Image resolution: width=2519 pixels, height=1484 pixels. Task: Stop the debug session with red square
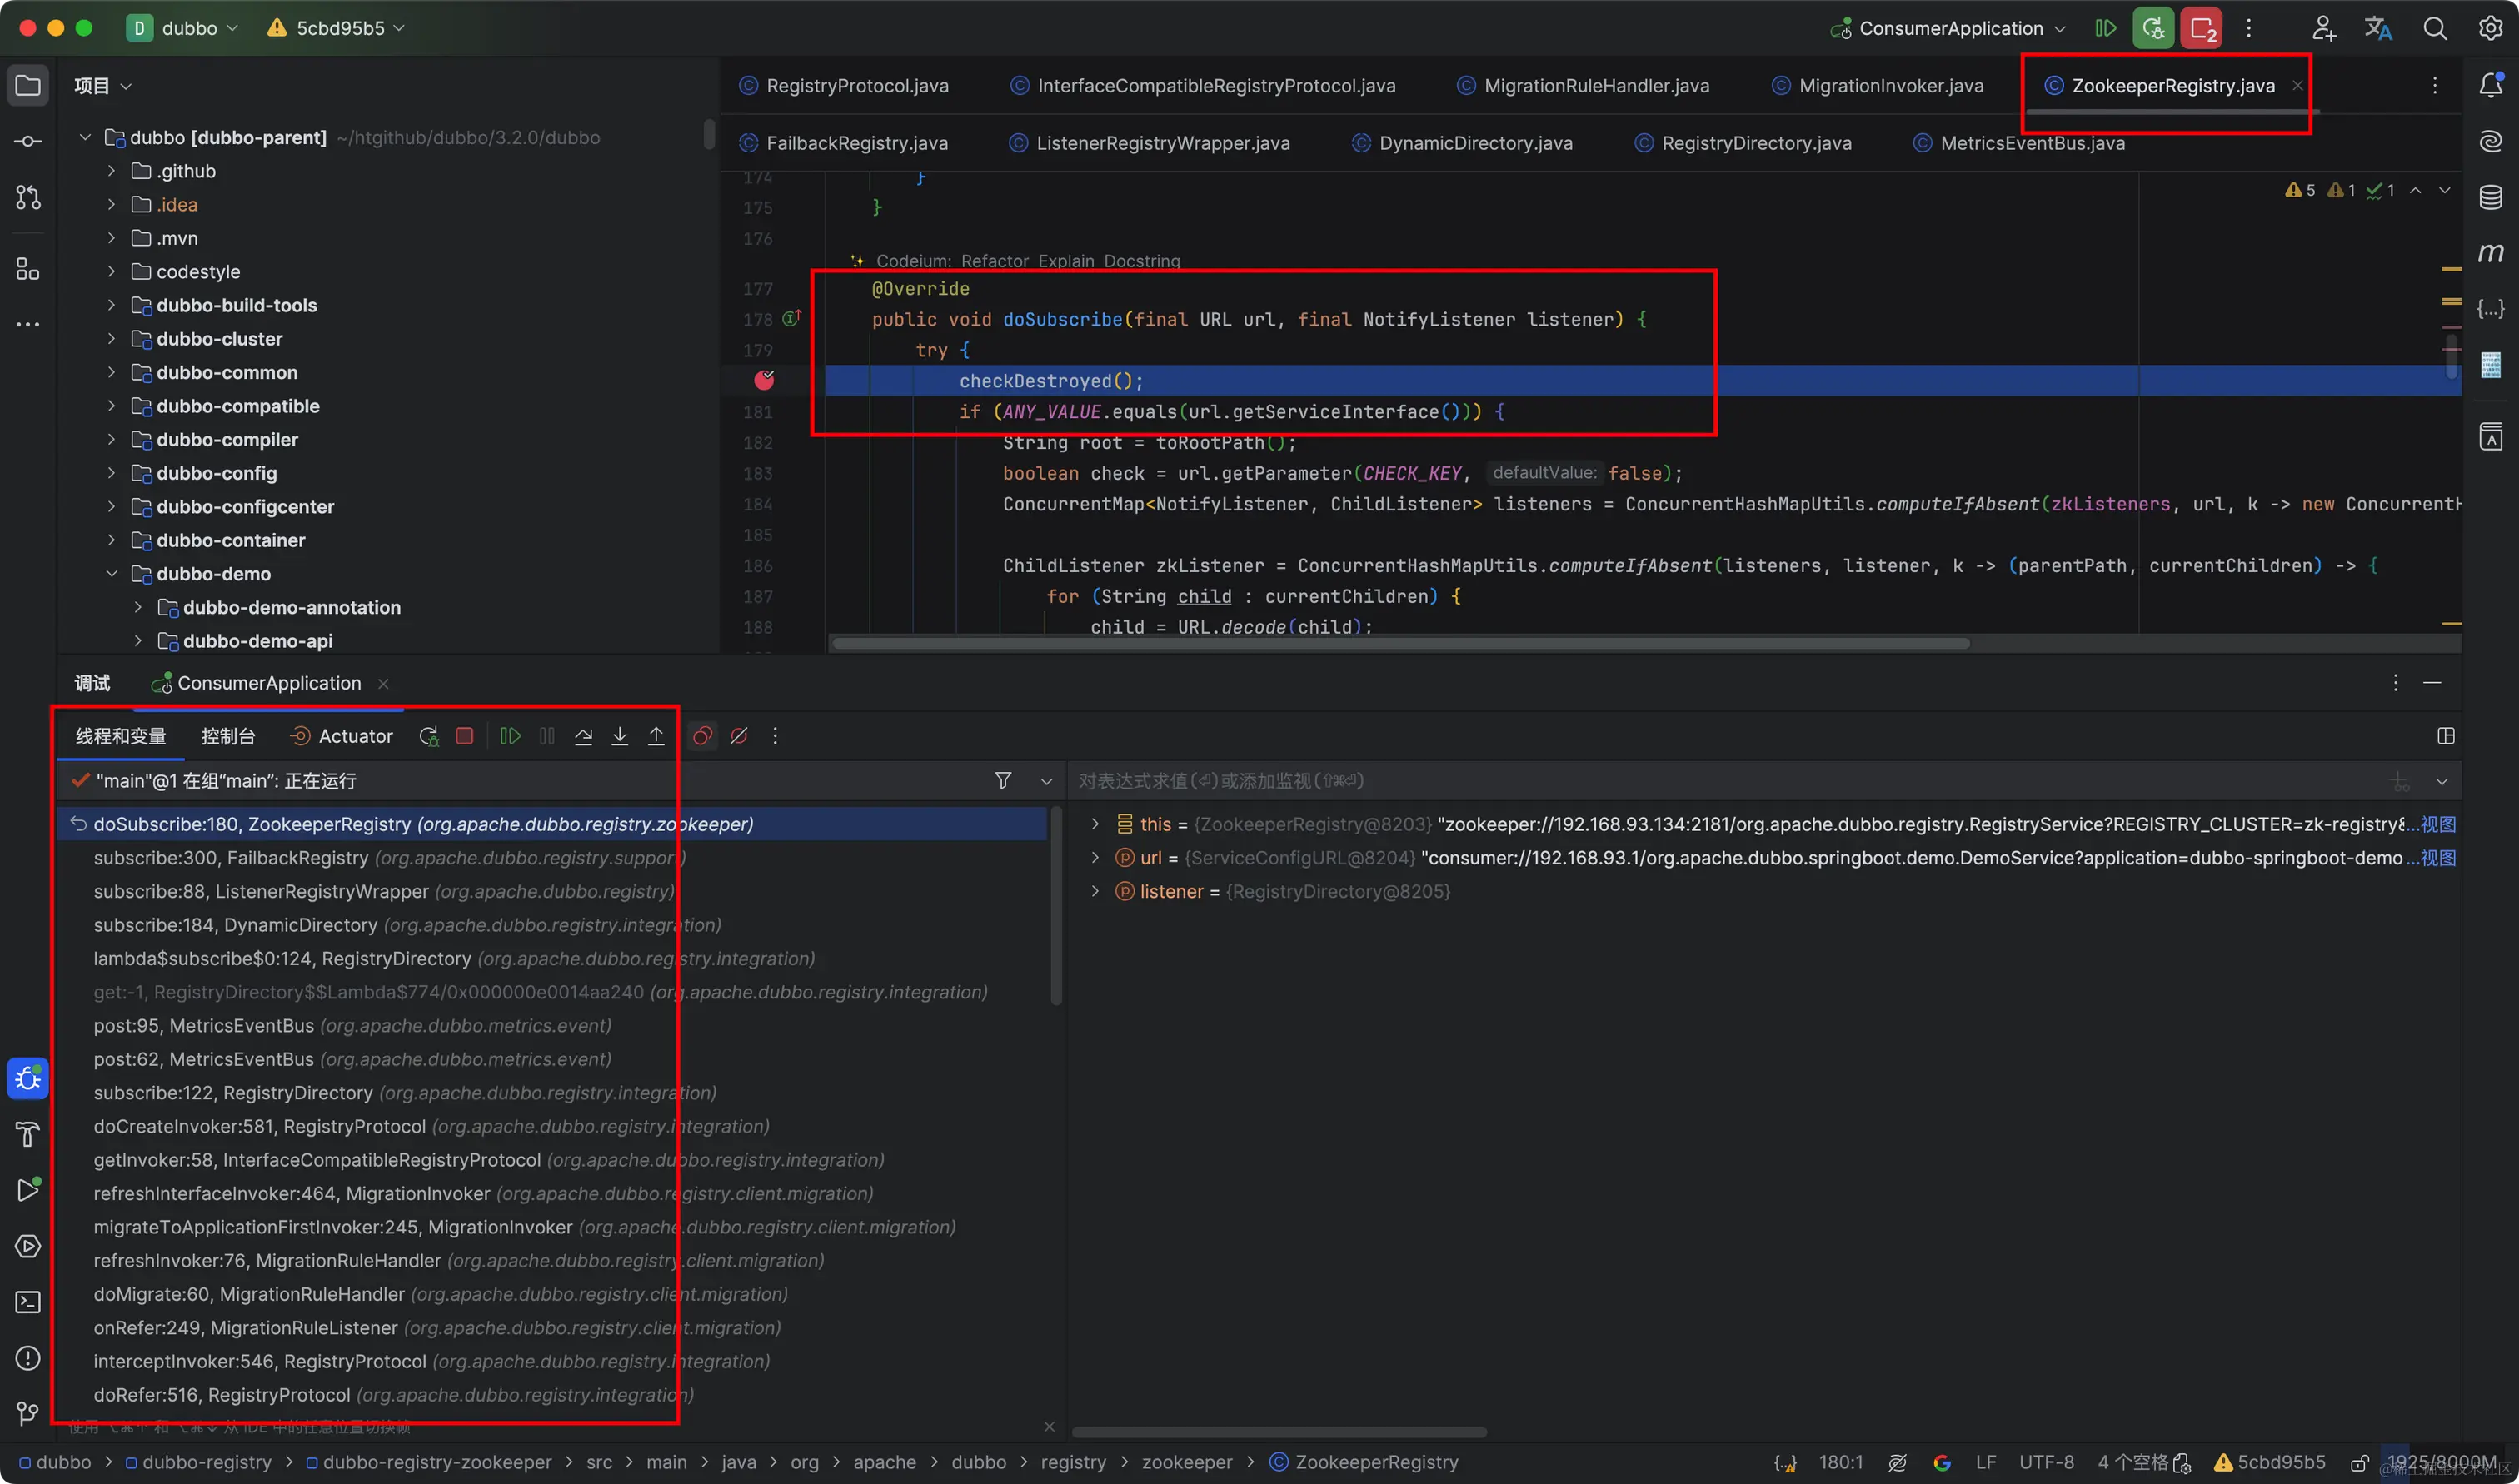pyautogui.click(x=464, y=736)
